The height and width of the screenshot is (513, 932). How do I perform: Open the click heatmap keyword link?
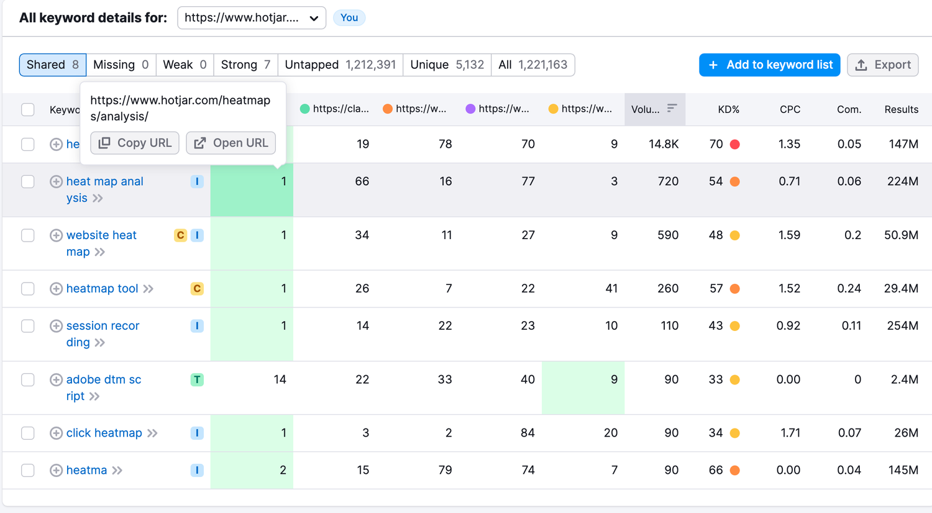[x=104, y=433]
